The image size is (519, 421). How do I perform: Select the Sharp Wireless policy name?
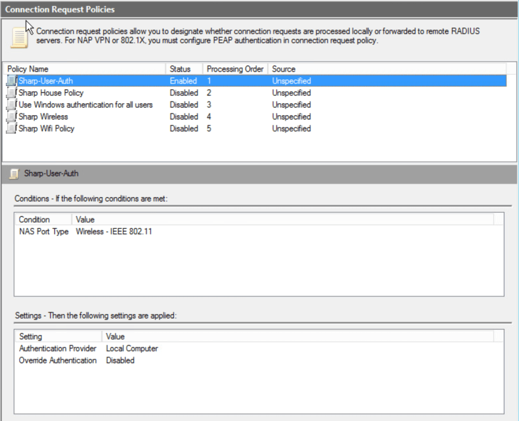point(43,117)
